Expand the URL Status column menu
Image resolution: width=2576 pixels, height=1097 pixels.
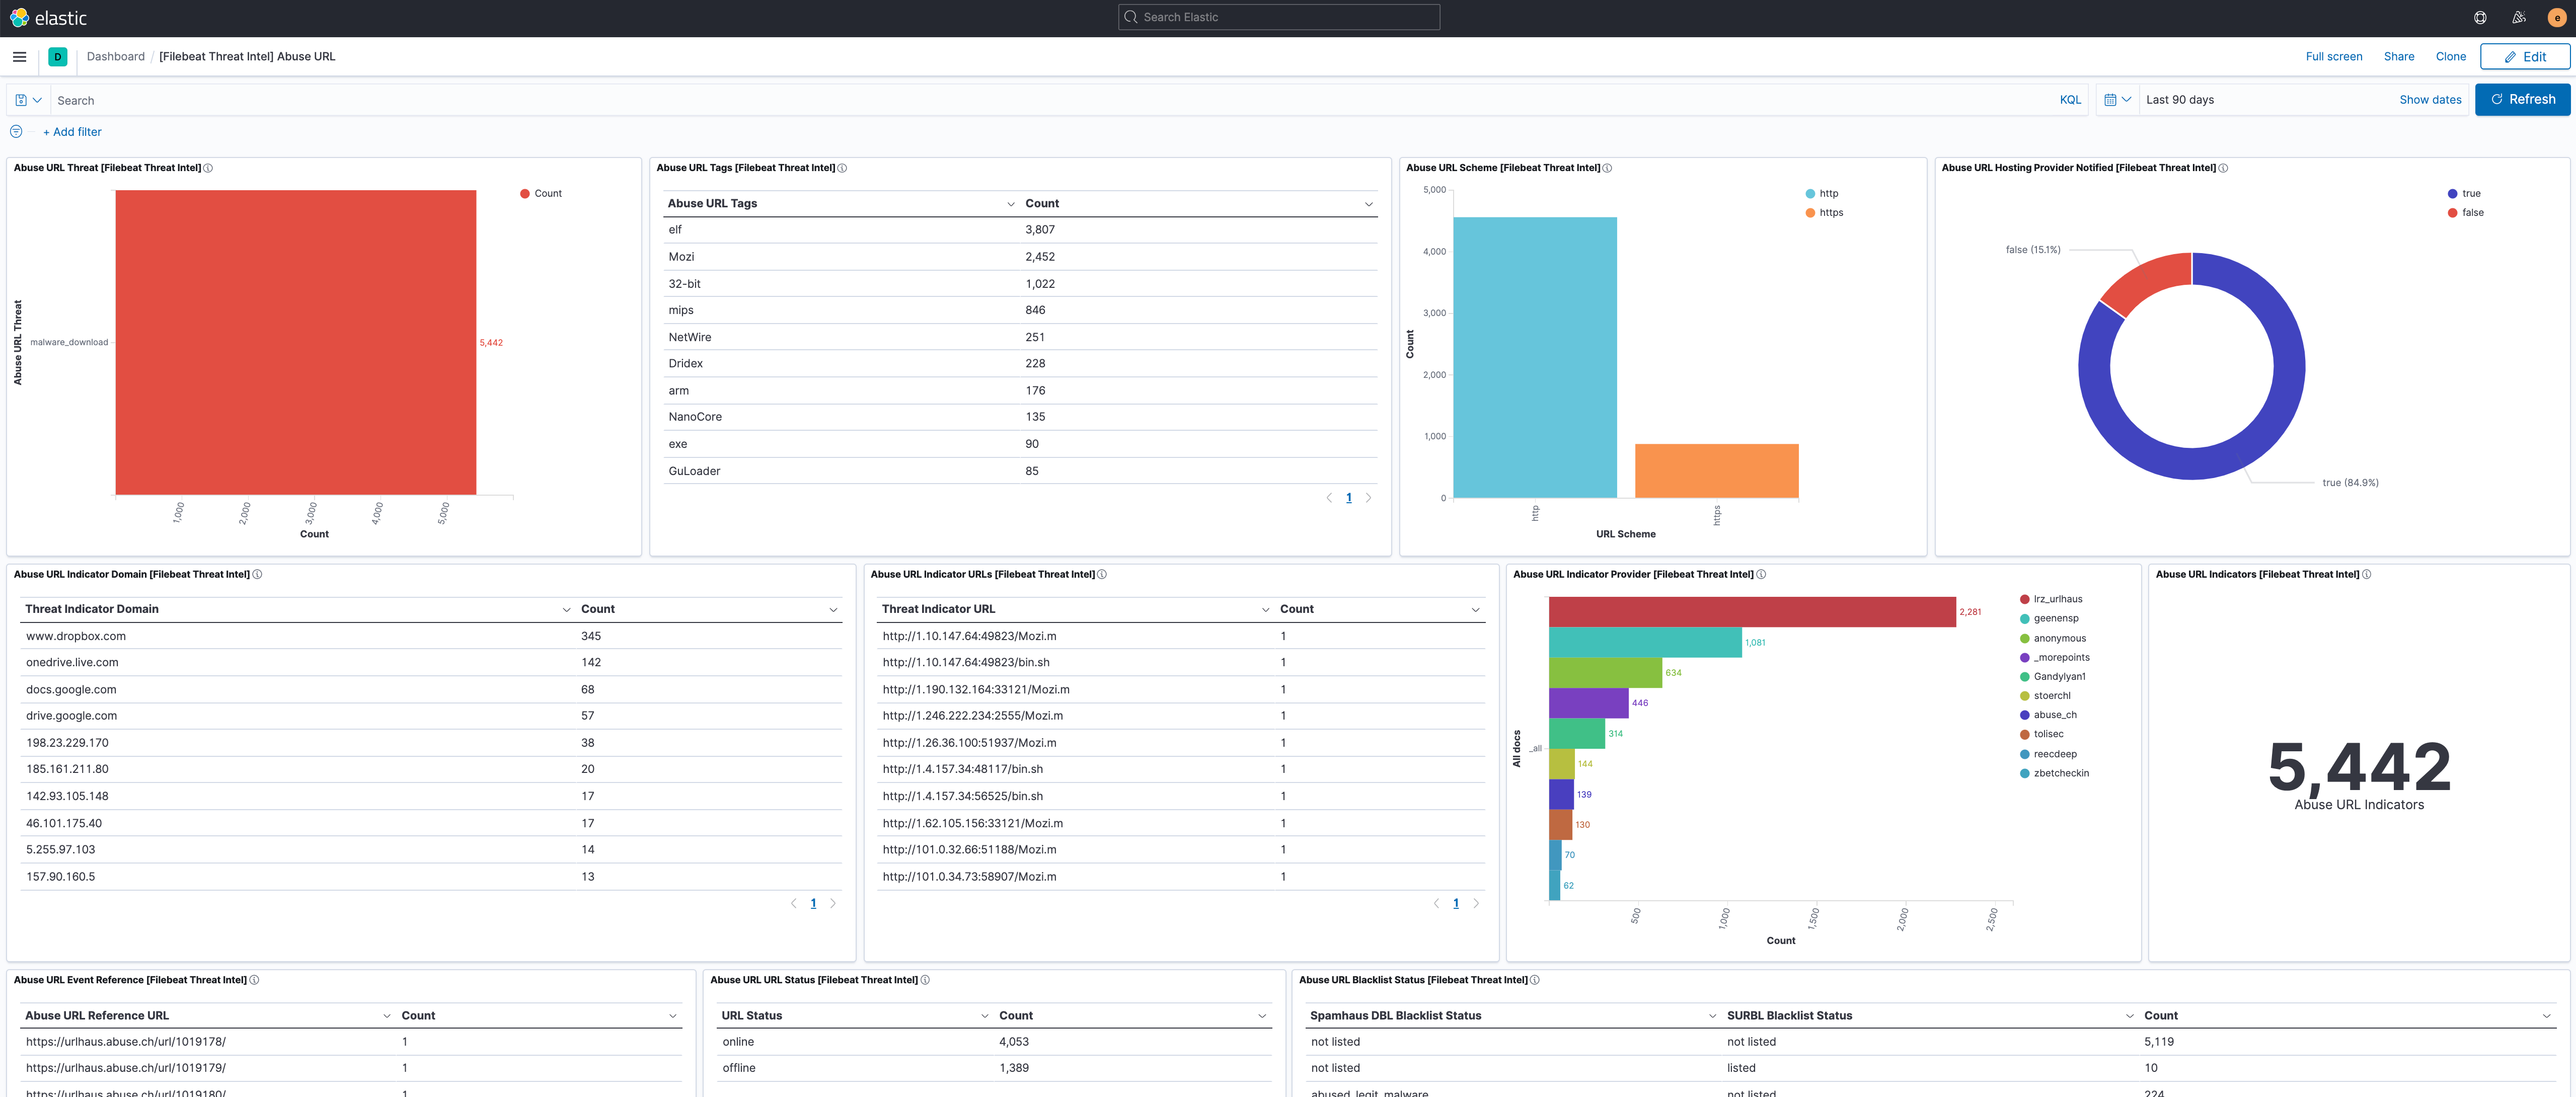pyautogui.click(x=984, y=1016)
